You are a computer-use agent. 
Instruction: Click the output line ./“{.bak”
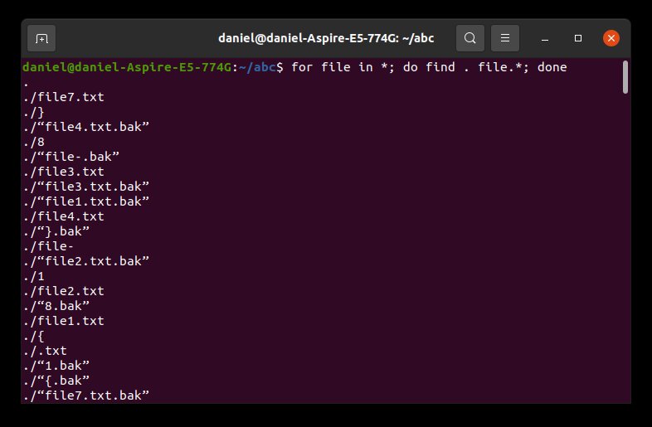(x=56, y=381)
